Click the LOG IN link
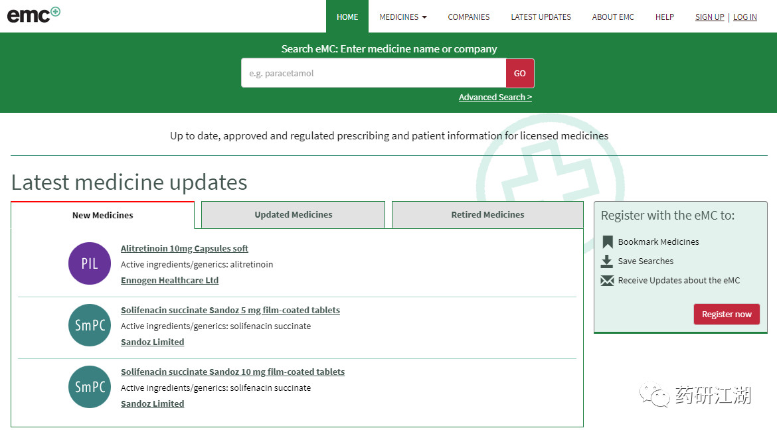Image resolution: width=777 pixels, height=430 pixels. (744, 17)
